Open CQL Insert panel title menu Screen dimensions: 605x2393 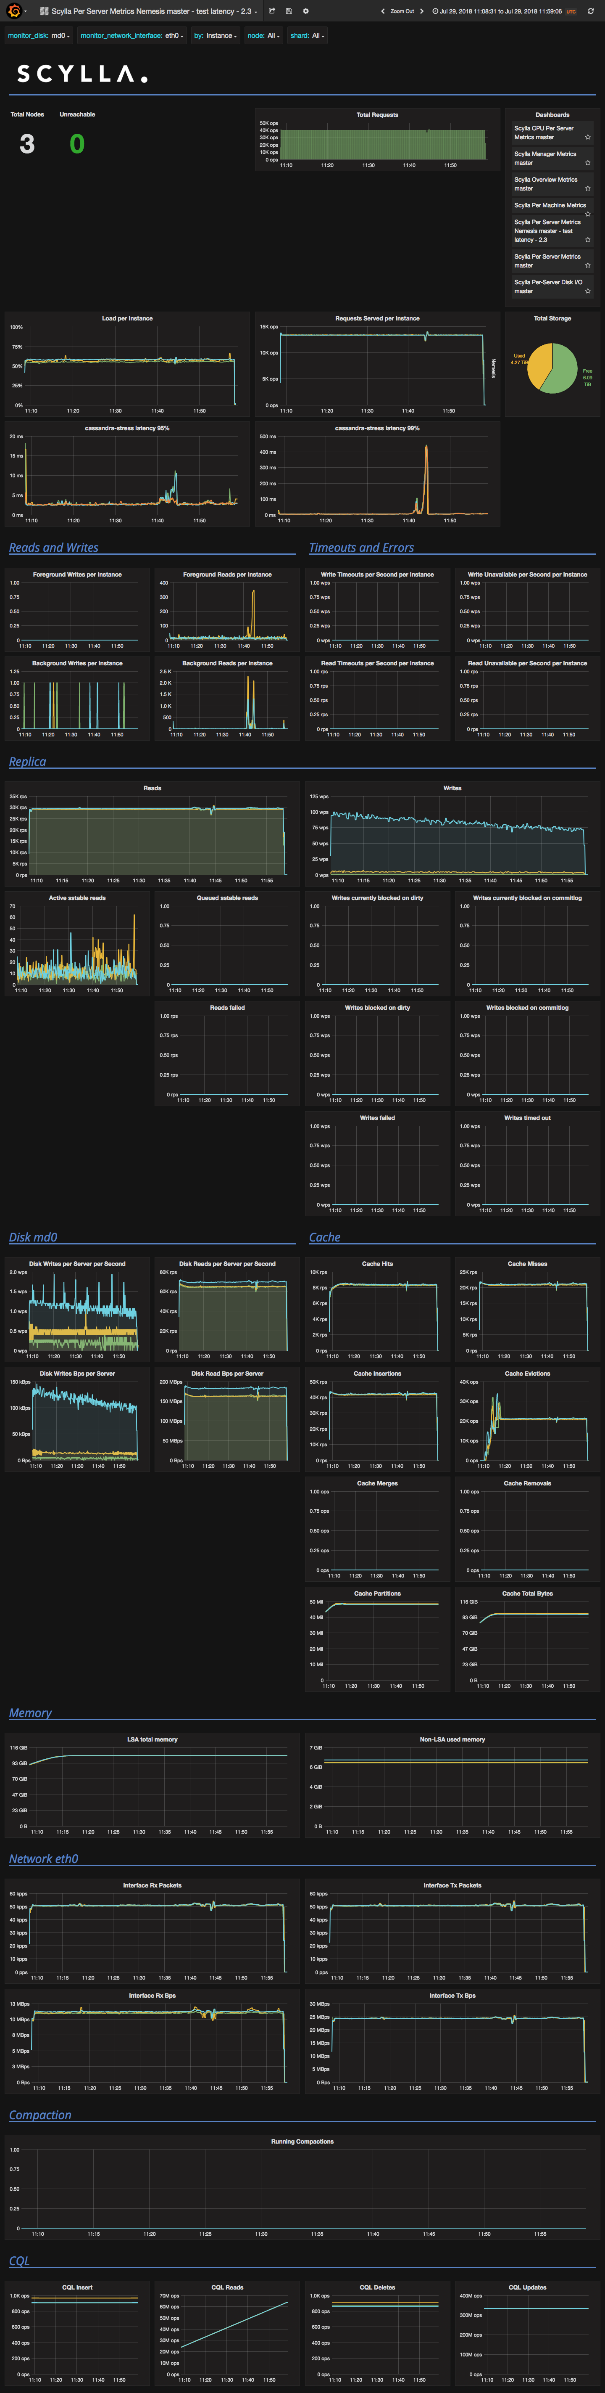click(x=77, y=2287)
